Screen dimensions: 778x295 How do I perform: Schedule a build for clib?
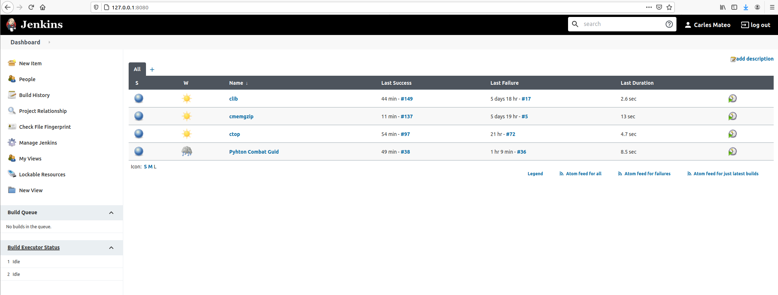click(x=732, y=98)
